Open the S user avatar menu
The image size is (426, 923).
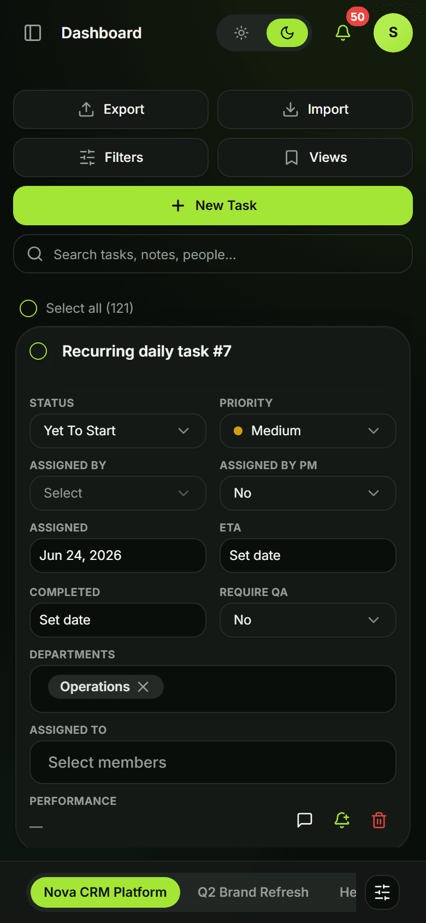coord(393,33)
